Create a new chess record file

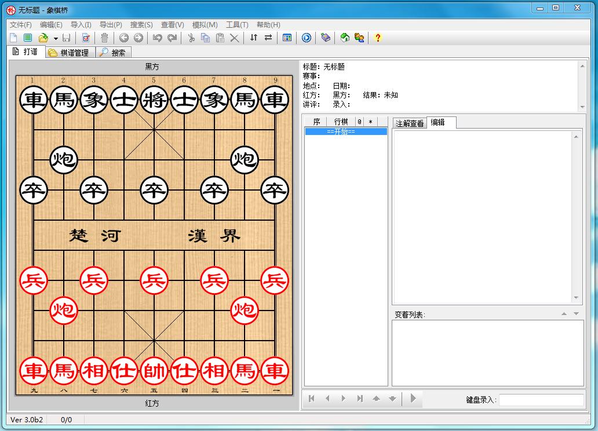[x=13, y=38]
